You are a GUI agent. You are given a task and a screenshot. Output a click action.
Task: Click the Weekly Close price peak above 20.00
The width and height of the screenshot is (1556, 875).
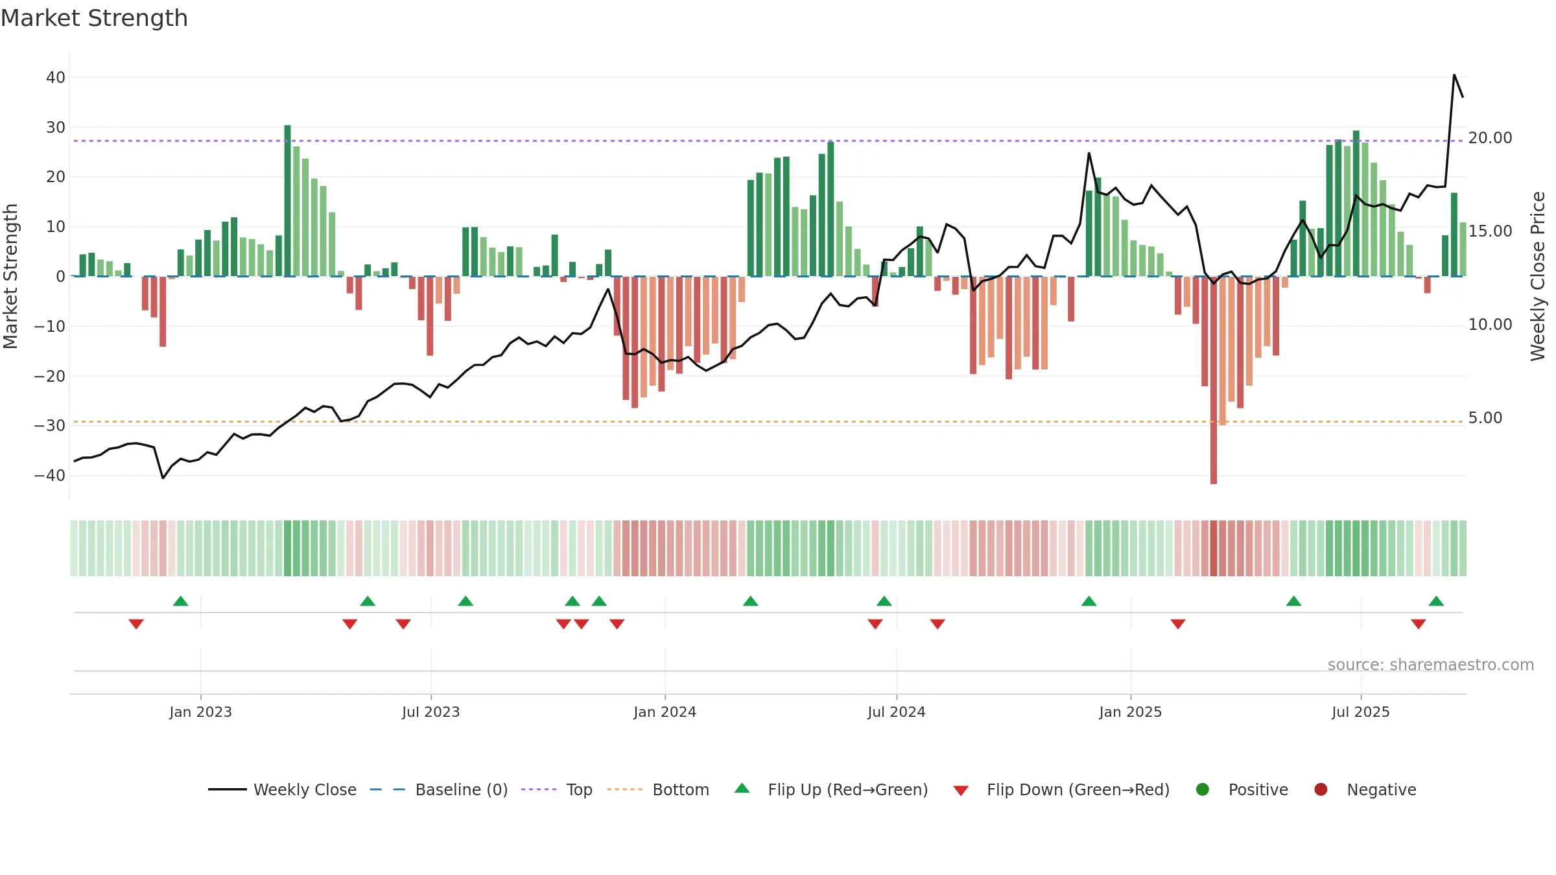(1454, 76)
